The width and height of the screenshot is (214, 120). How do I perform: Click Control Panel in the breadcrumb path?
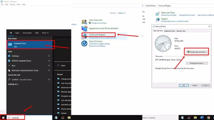pos(150,6)
